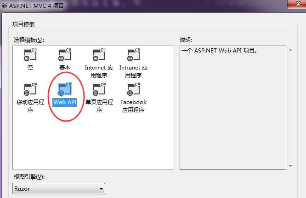Select the Web API template icon
Image resolution: width=306 pixels, height=198 pixels.
(65, 89)
